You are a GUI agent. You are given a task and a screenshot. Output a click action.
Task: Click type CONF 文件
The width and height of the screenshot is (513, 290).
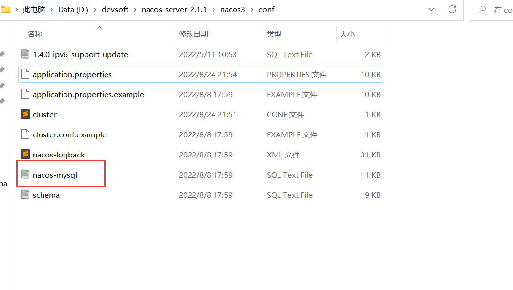285,114
